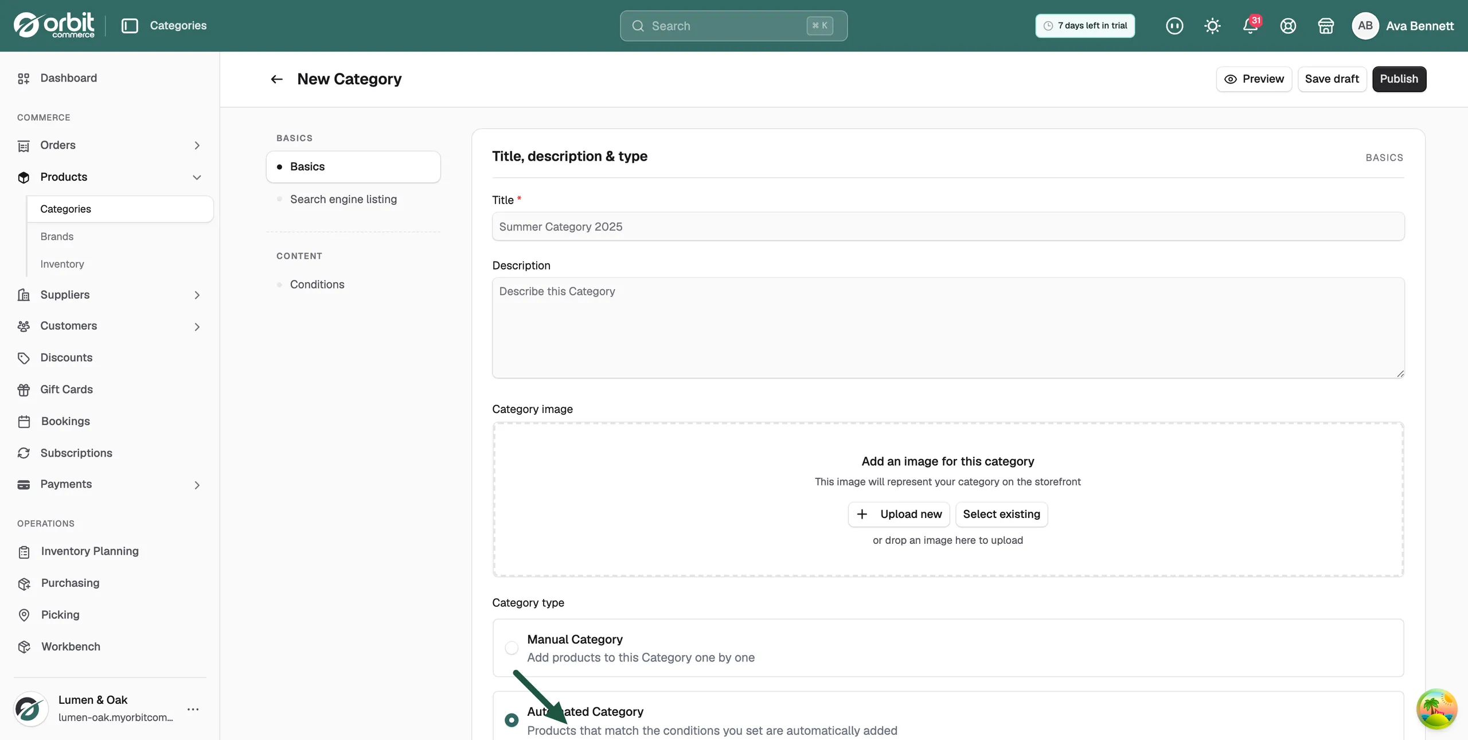1468x740 pixels.
Task: Click the Orbit commerce logo
Action: (x=54, y=25)
